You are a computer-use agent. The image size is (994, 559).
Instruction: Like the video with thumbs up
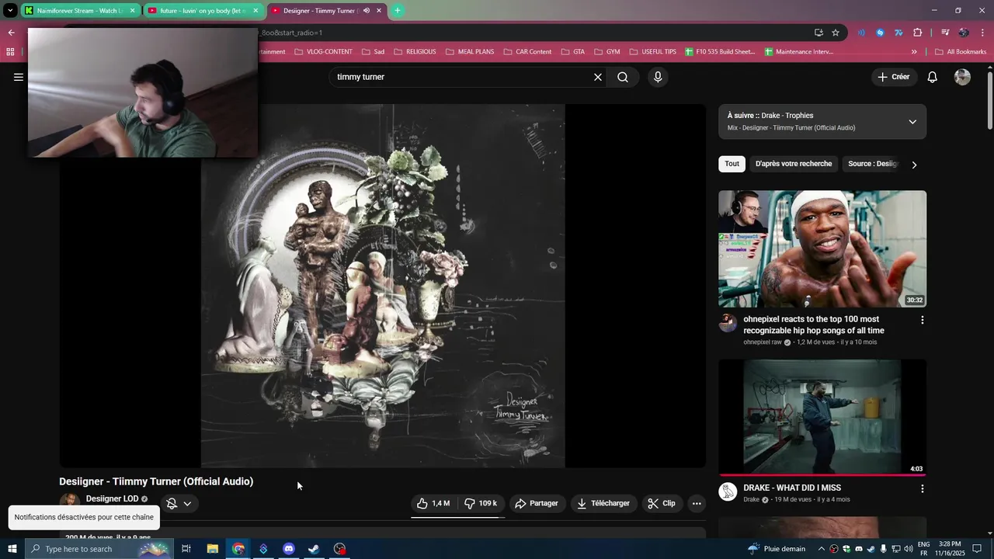click(434, 503)
